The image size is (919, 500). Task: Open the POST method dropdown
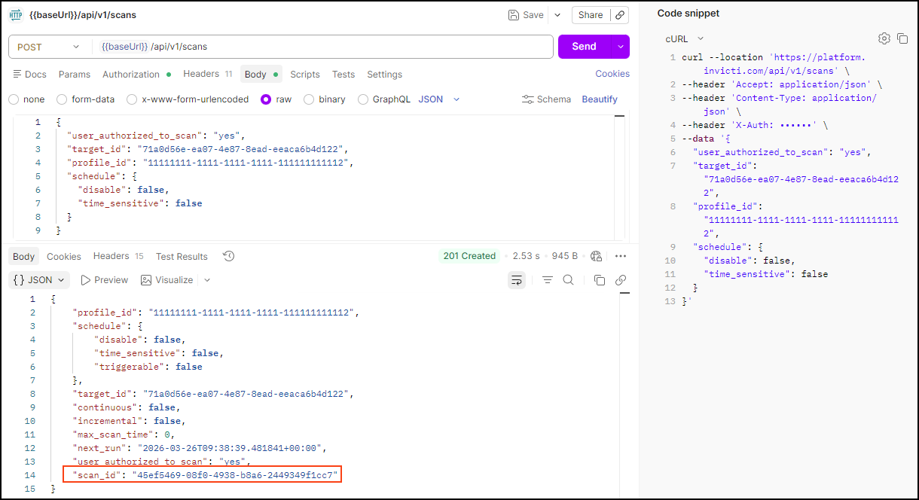pos(48,47)
